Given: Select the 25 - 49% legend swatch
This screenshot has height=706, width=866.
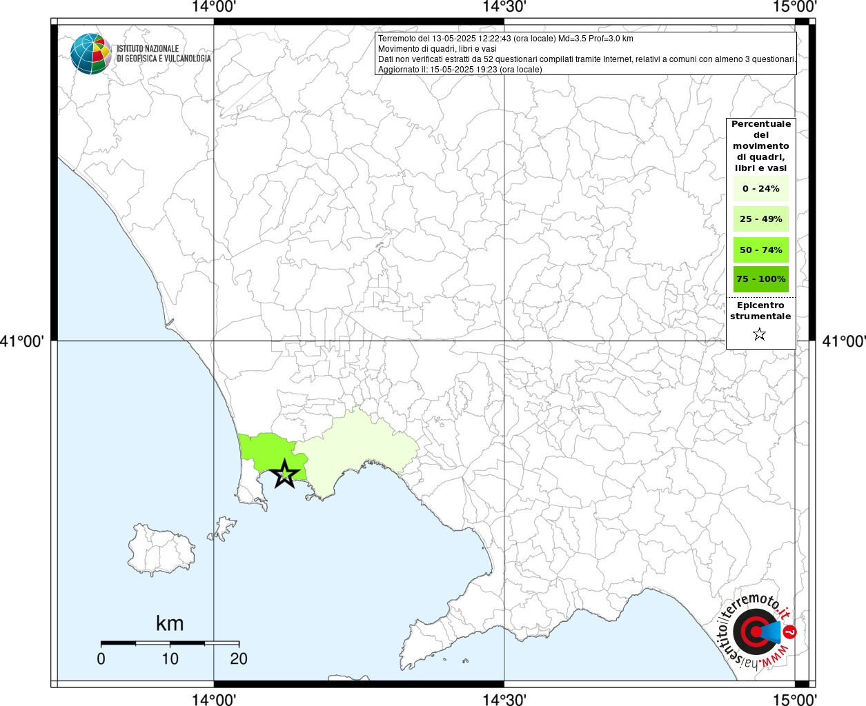Looking at the screenshot, I should (x=760, y=219).
